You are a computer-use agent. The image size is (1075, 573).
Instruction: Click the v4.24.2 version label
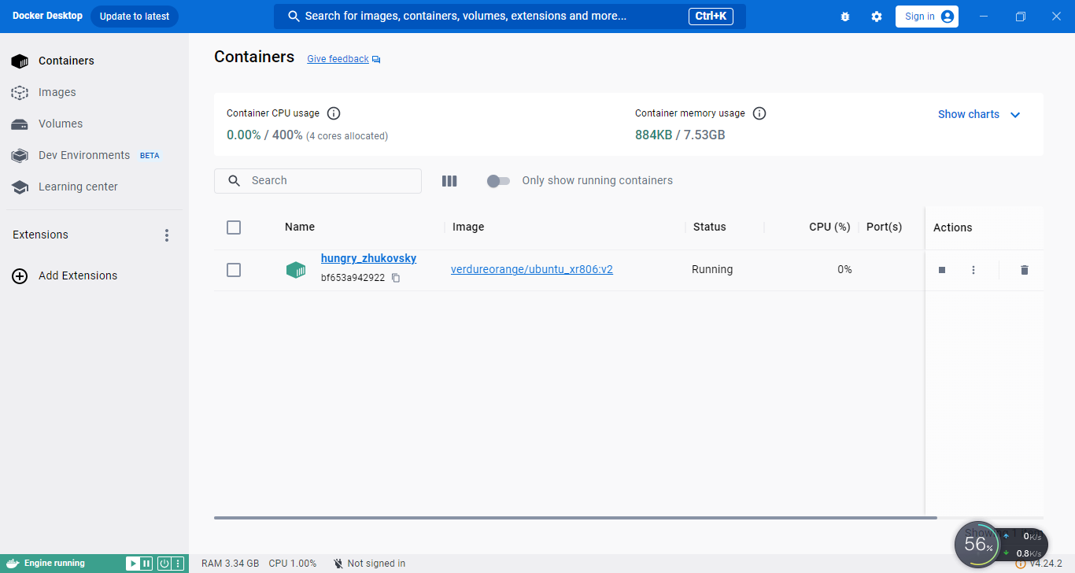[1046, 564]
